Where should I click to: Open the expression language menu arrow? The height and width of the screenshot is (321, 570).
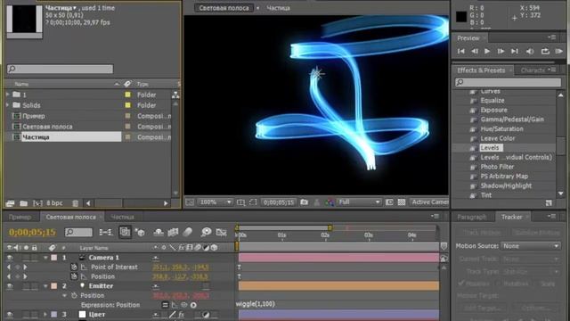[193, 305]
